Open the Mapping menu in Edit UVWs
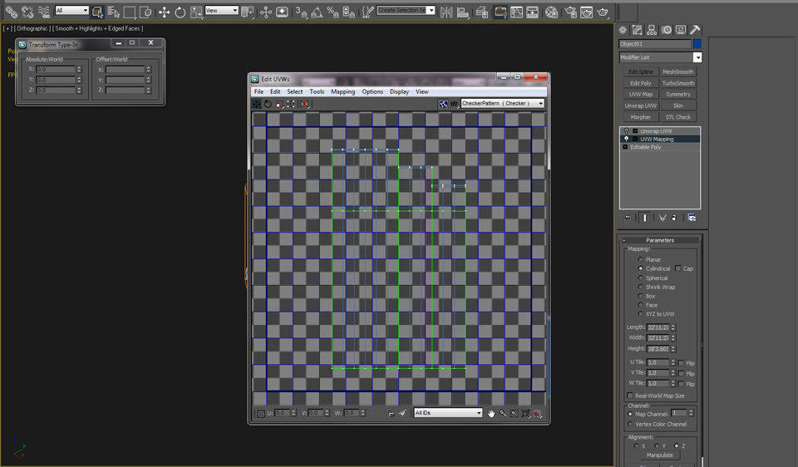Viewport: 798px width, 467px height. (x=342, y=91)
